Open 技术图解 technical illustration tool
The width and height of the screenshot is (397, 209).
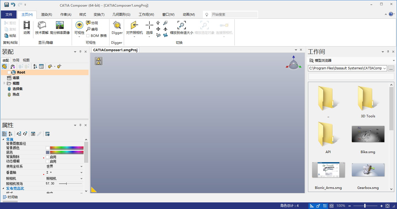(x=42, y=26)
